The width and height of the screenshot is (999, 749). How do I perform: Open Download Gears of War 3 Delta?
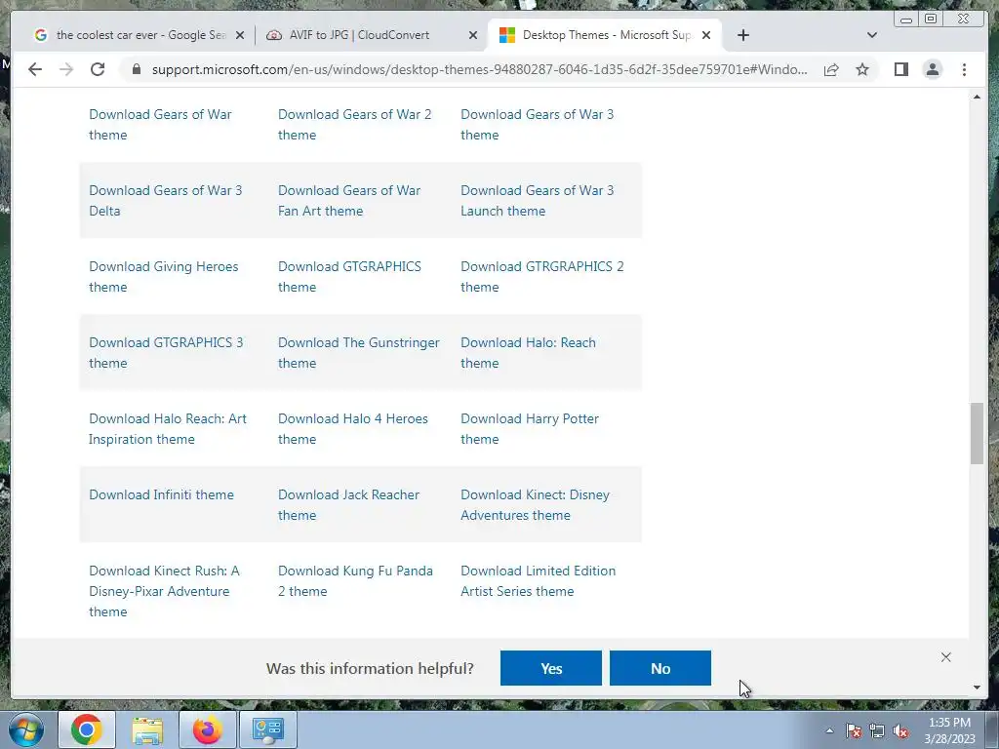point(166,201)
